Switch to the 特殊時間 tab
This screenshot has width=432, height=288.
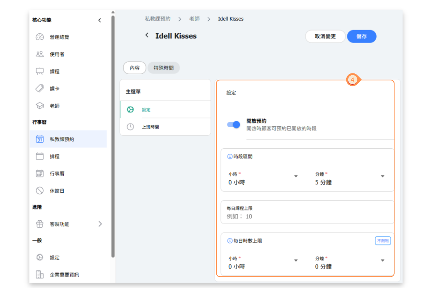coord(163,68)
